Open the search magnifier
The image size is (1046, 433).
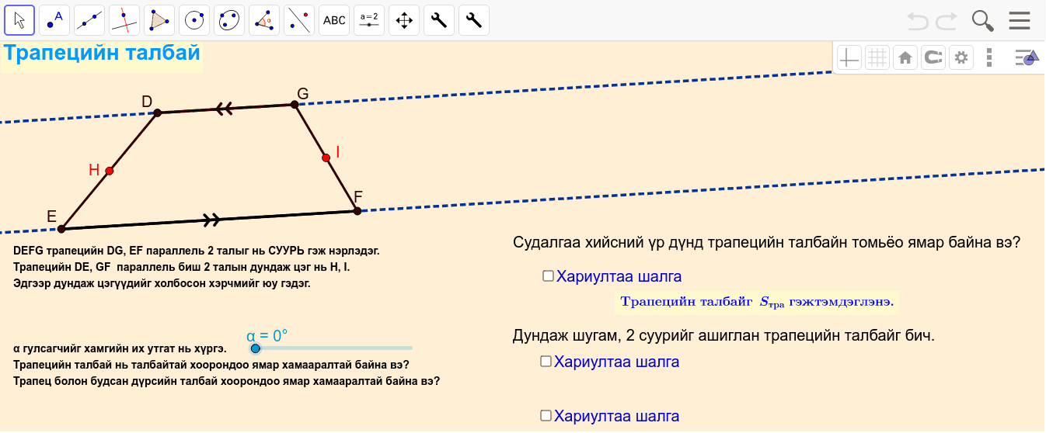983,21
